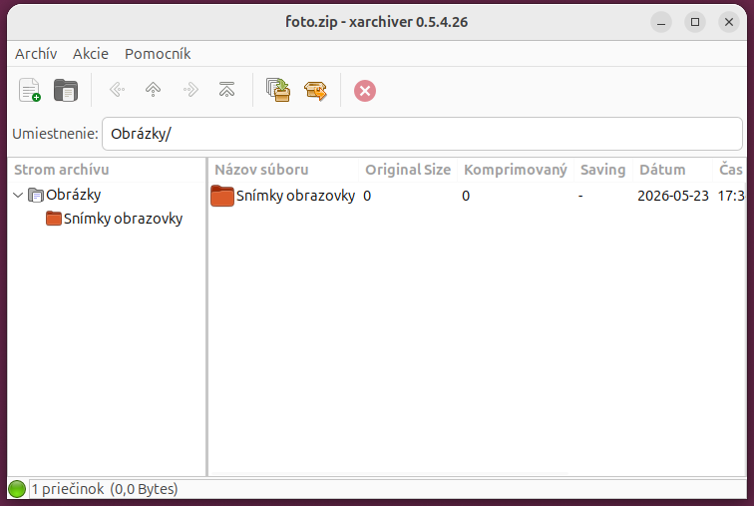Extract files from the archive icon
The image size is (754, 506).
coord(315,91)
